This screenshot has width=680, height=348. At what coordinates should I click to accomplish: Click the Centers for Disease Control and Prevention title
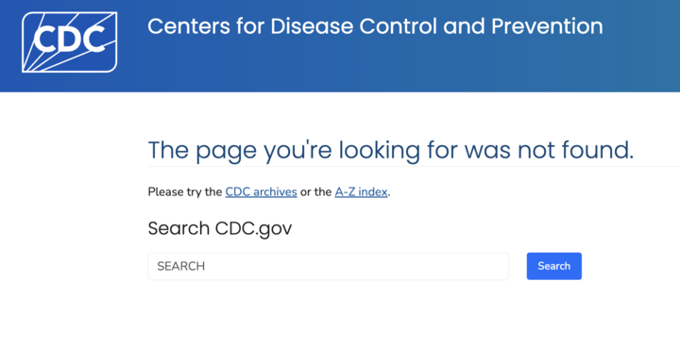click(375, 26)
